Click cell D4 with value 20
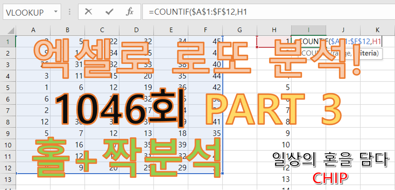 tap(136, 76)
